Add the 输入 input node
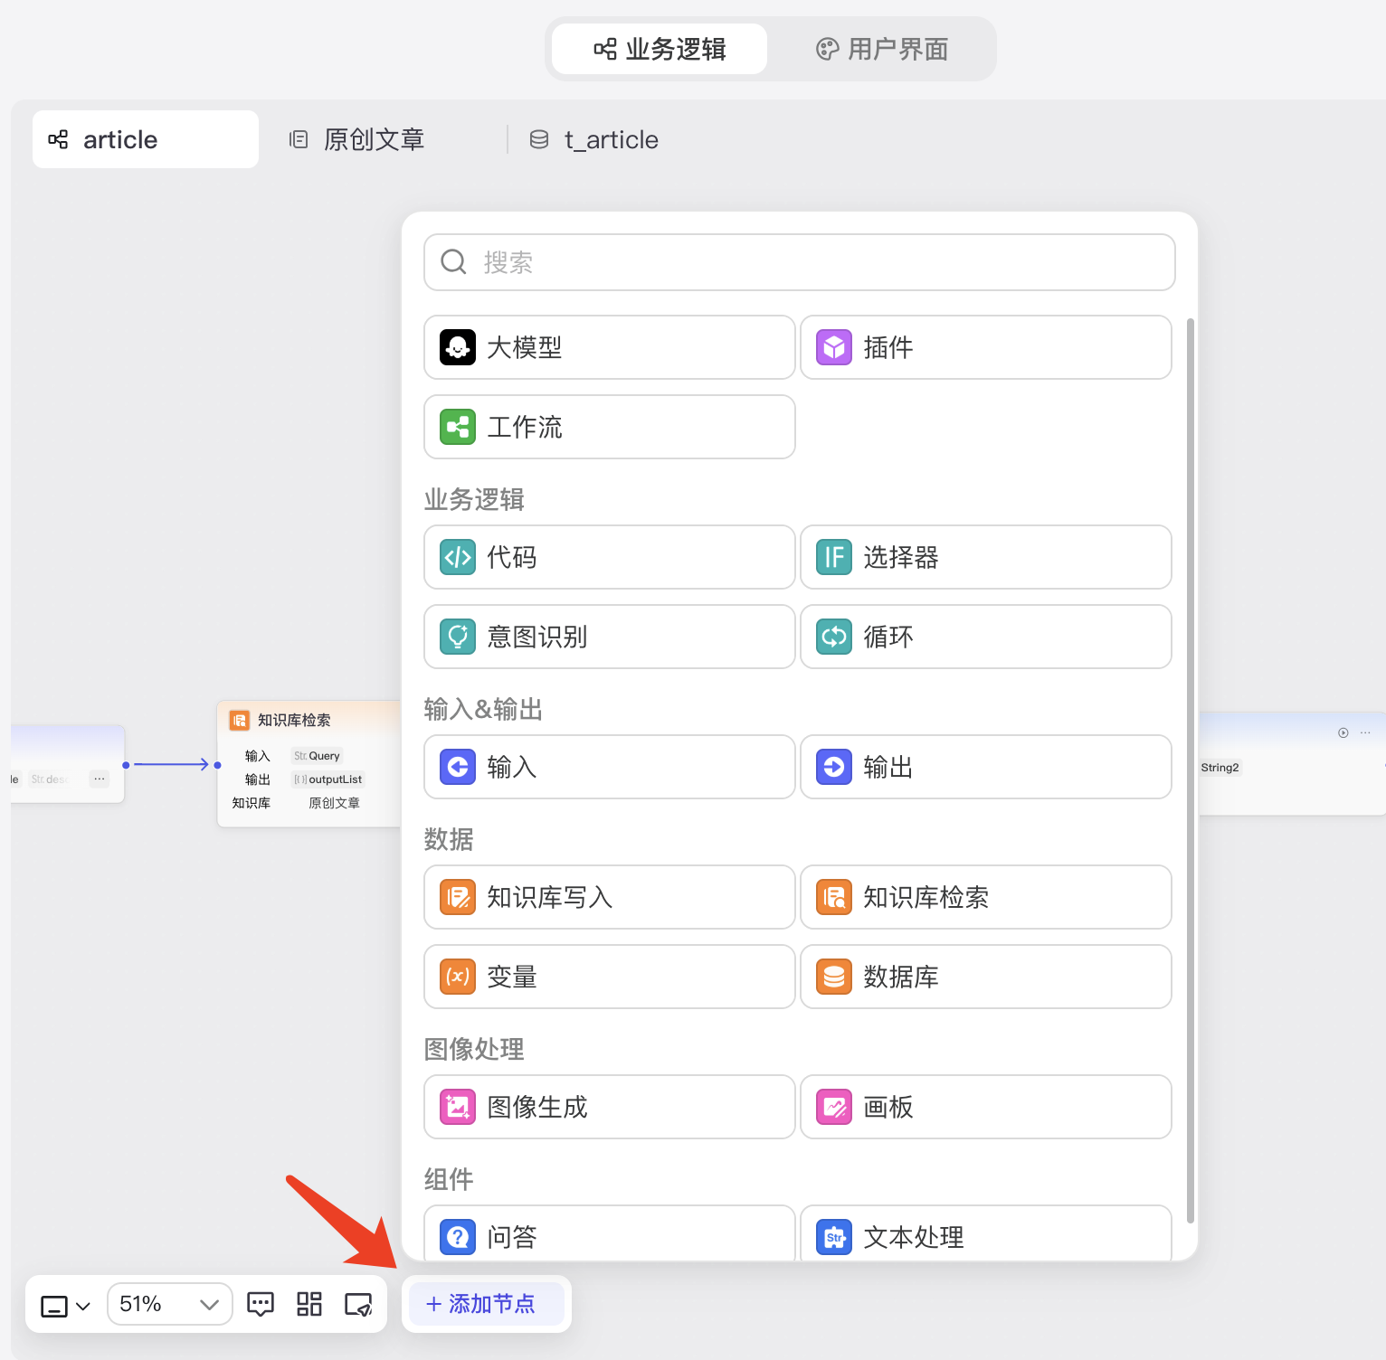The image size is (1386, 1360). pyautogui.click(x=609, y=767)
